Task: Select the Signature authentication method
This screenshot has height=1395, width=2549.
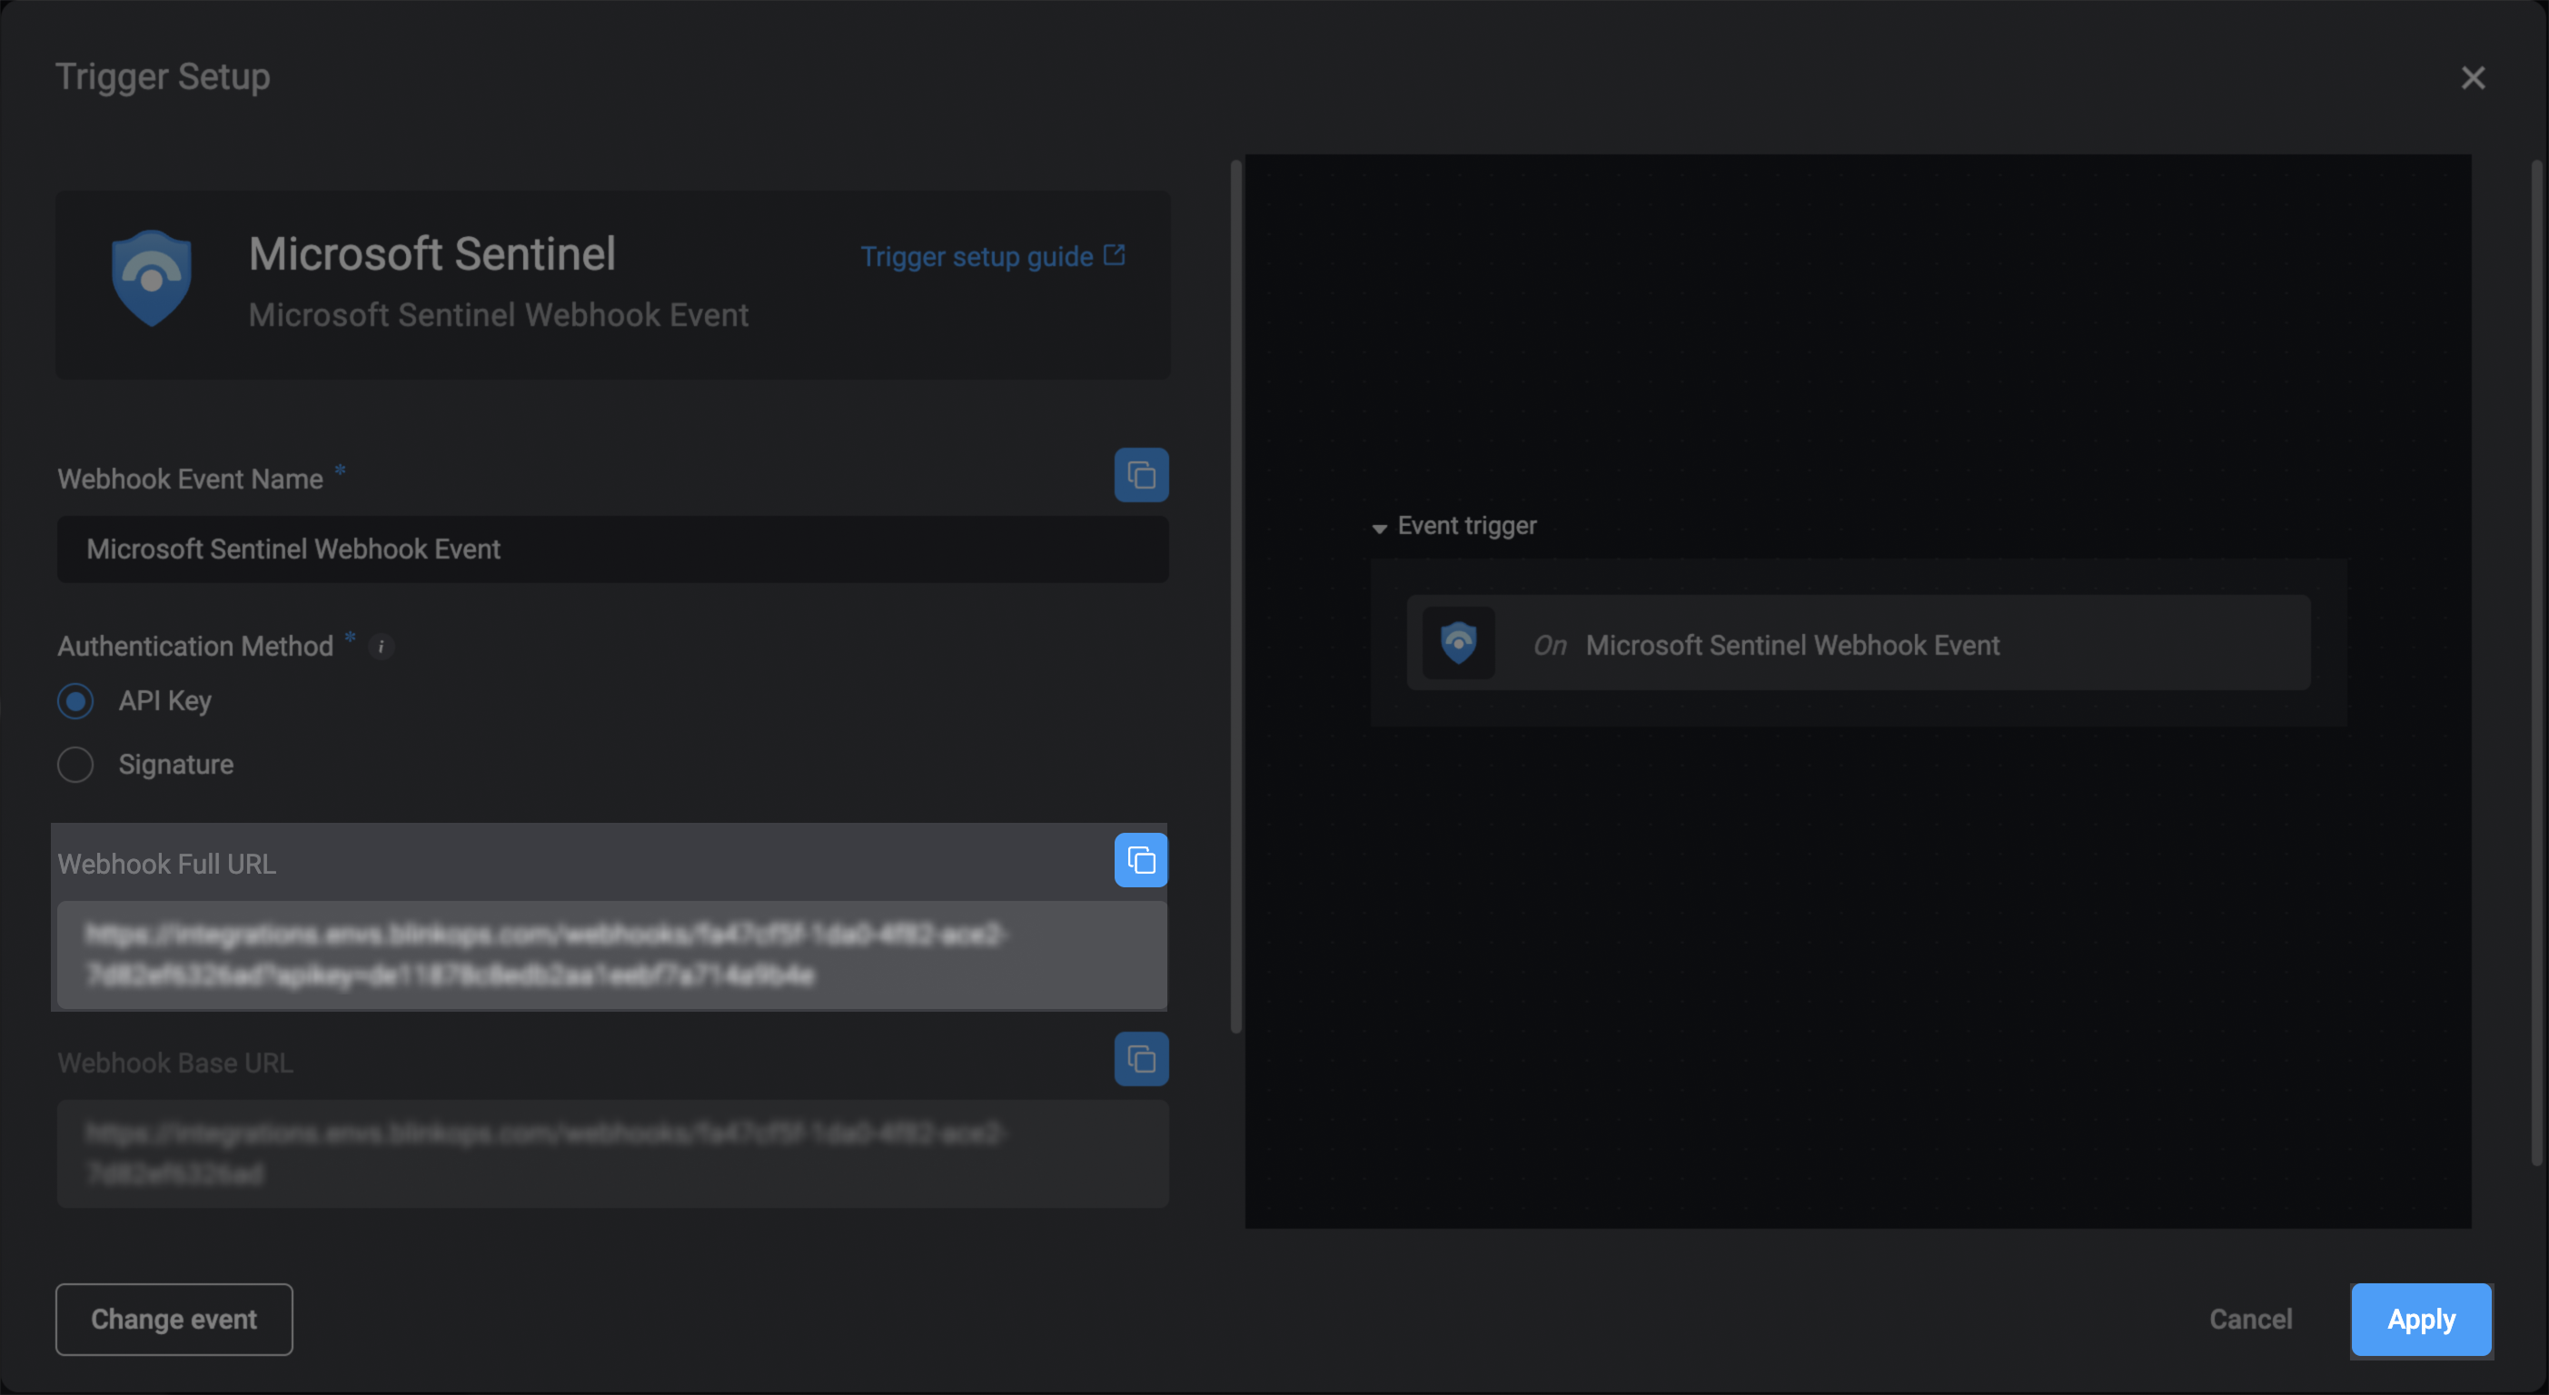Action: (75, 765)
